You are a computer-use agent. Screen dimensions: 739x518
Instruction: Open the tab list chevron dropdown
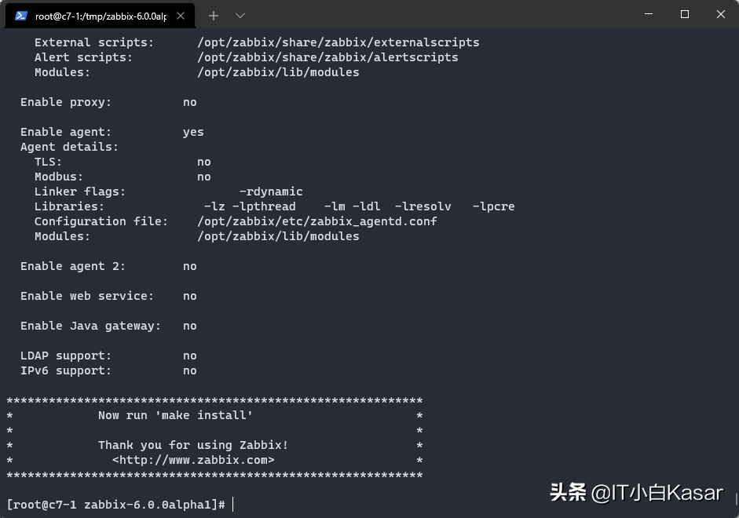point(240,15)
